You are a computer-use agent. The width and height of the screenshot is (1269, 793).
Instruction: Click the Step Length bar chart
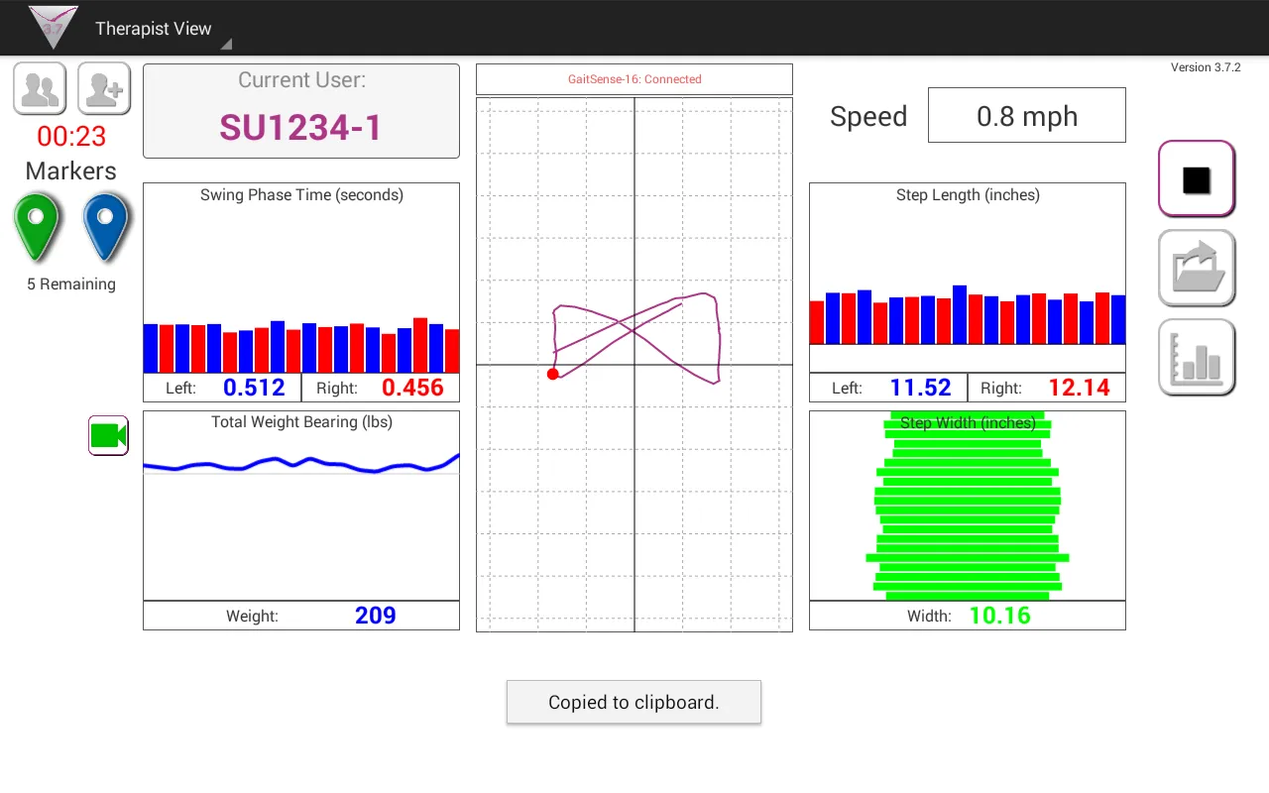pos(968,278)
